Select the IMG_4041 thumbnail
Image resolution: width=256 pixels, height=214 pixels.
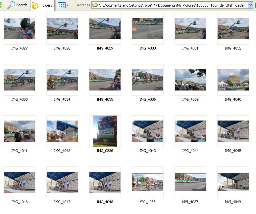coord(20,131)
